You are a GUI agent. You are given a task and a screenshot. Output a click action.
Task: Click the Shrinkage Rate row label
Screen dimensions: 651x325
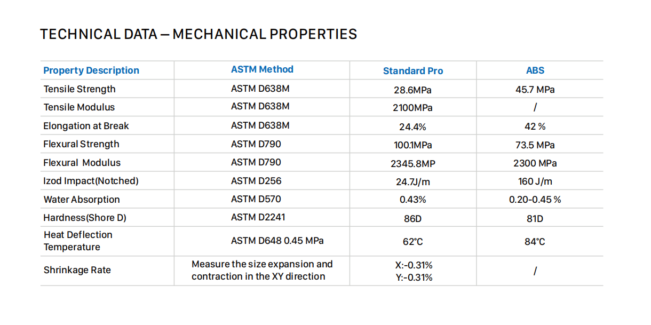click(77, 270)
